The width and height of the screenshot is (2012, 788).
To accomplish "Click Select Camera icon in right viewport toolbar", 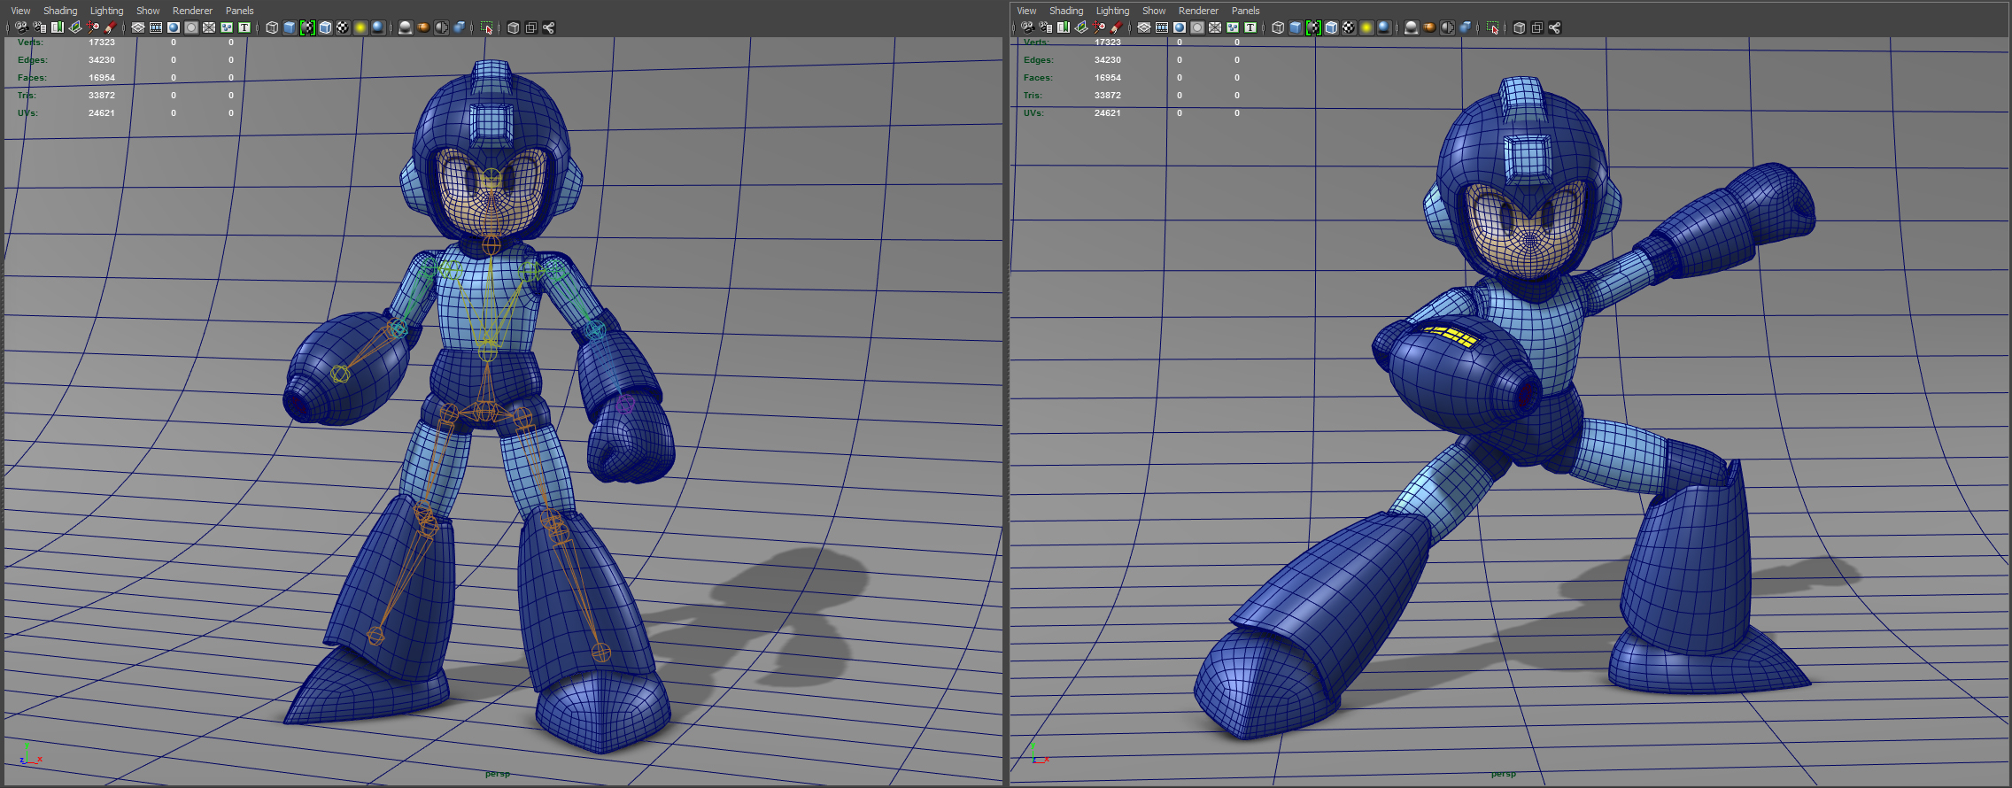I will click(x=1028, y=27).
